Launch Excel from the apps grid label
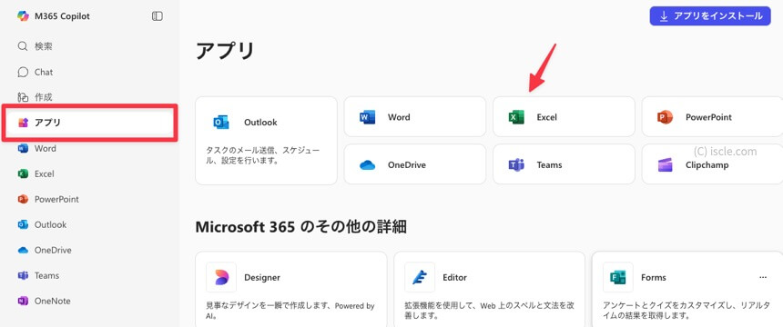This screenshot has height=327, width=783. pyautogui.click(x=547, y=118)
